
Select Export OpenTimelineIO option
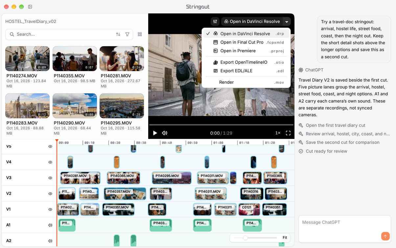(246, 62)
